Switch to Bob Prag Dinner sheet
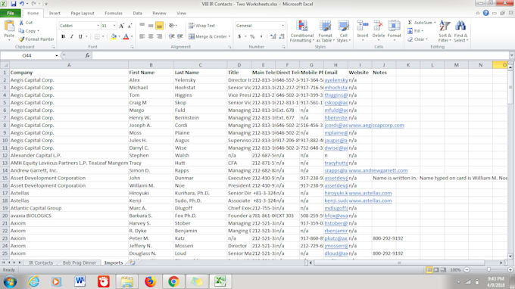 80,263
